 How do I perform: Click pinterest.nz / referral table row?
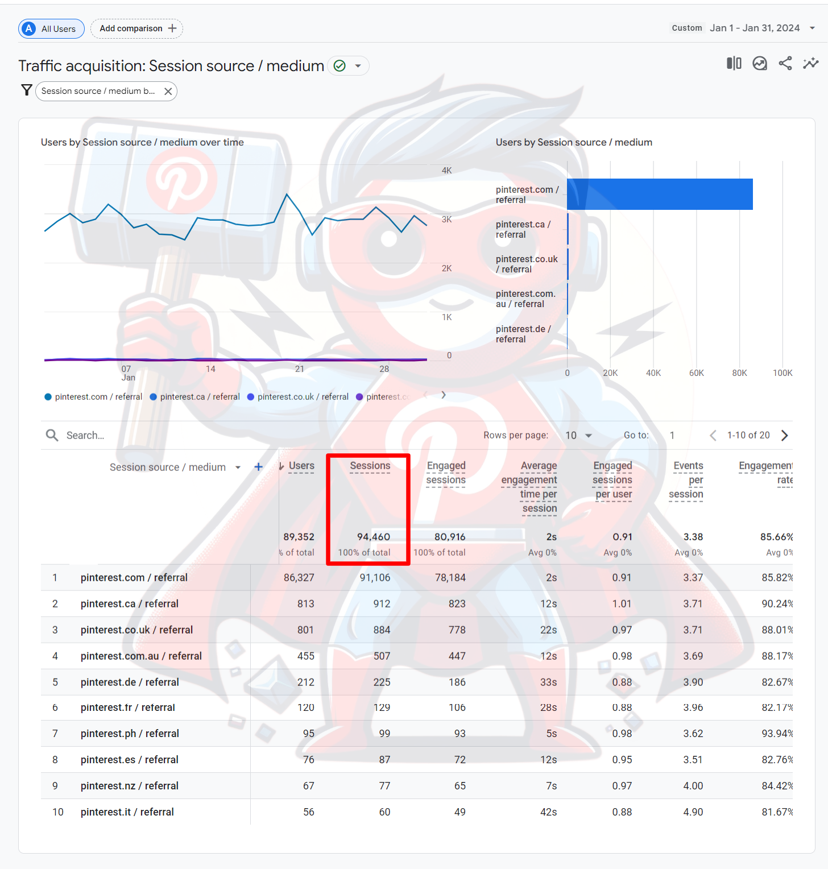coord(417,786)
